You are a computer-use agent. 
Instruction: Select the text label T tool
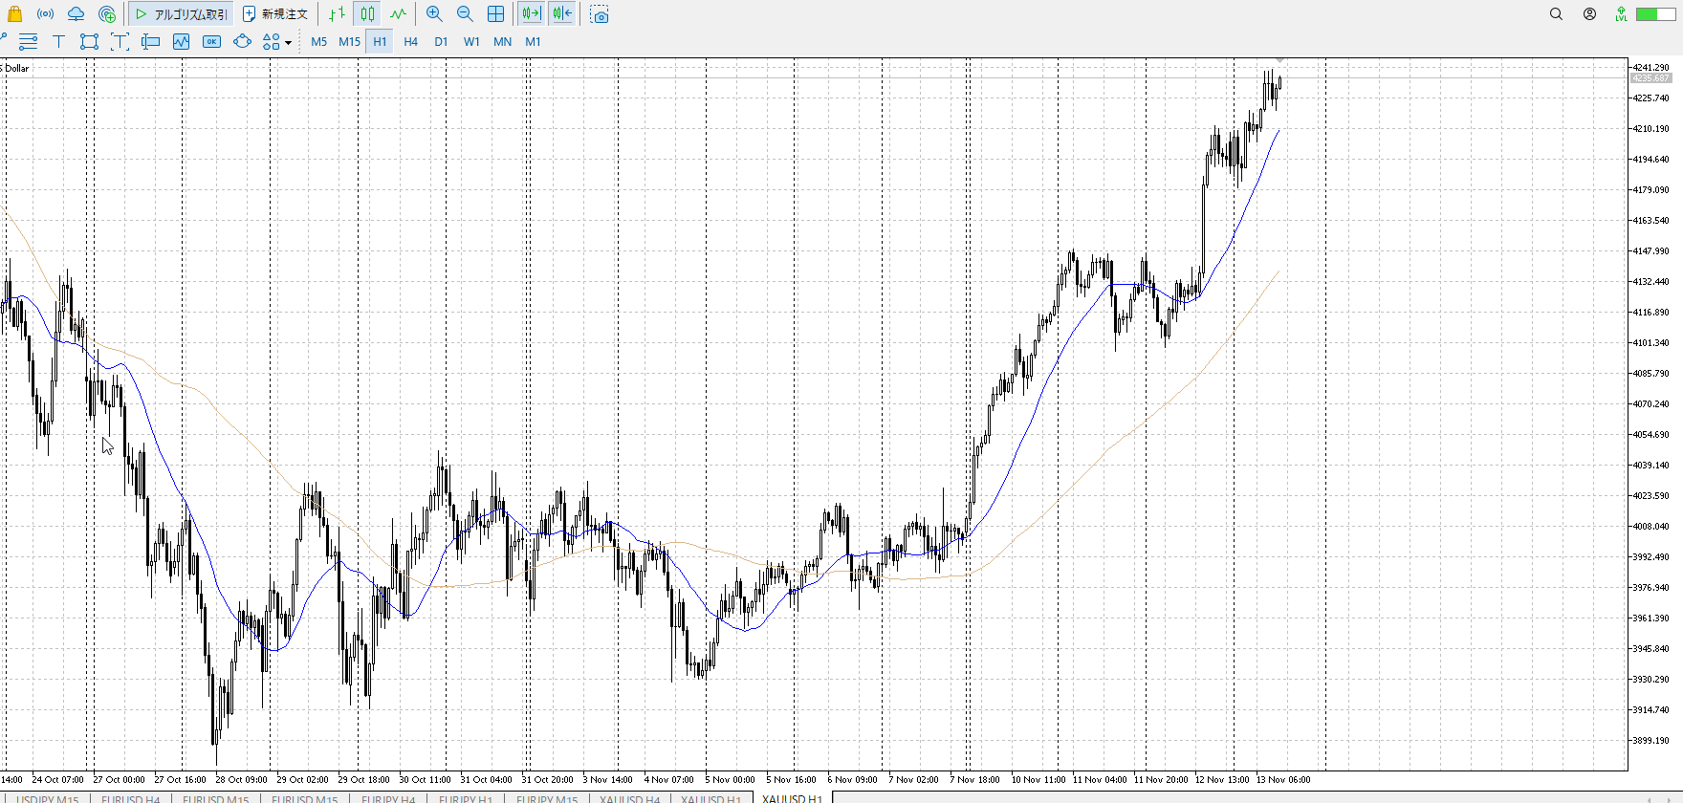pos(58,41)
